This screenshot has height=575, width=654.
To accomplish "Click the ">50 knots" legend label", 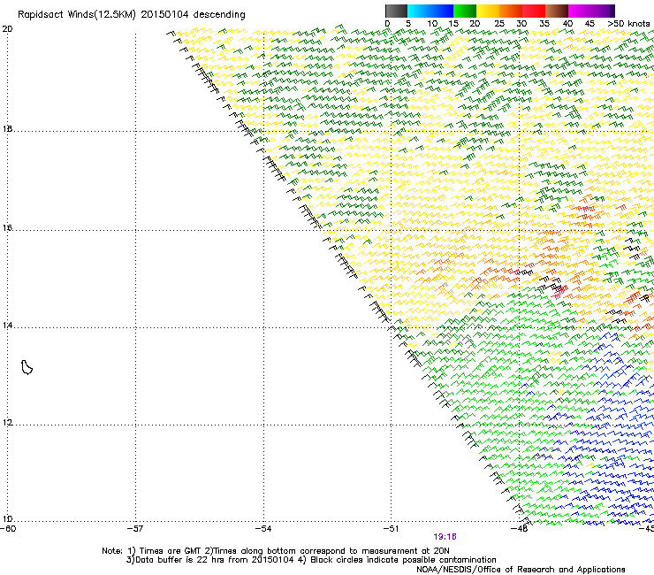I will (628, 24).
